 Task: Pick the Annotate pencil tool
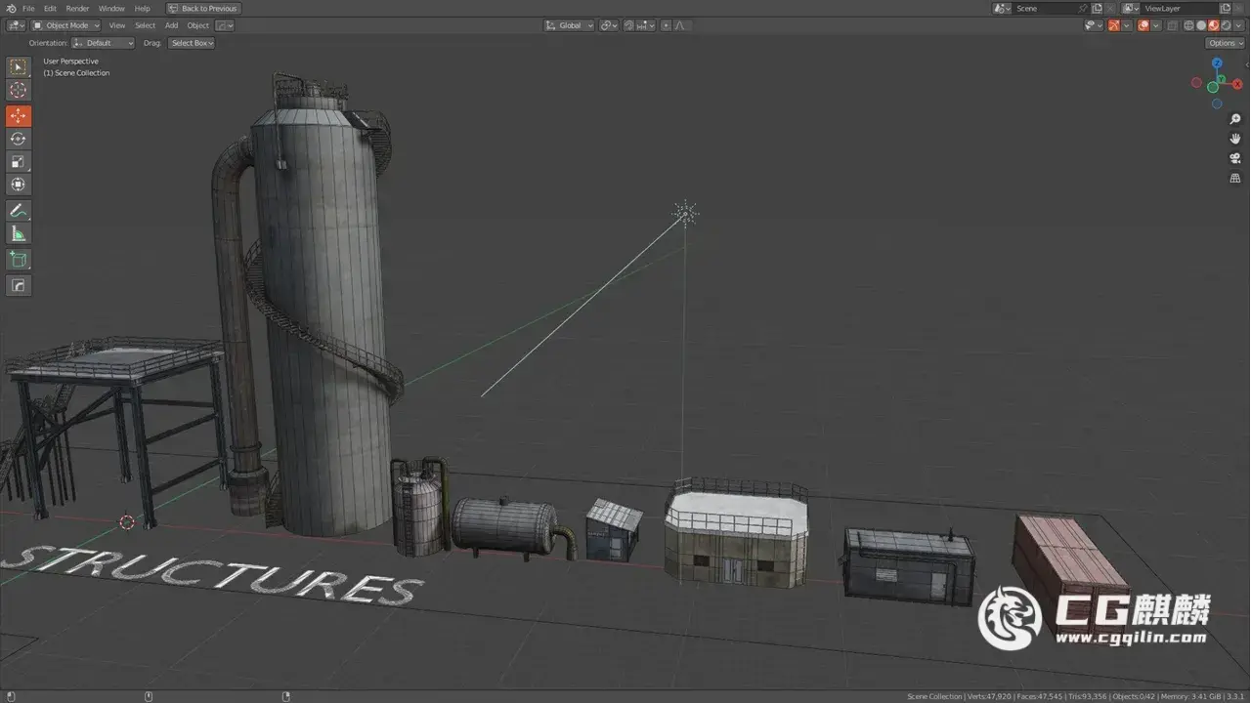(x=19, y=210)
